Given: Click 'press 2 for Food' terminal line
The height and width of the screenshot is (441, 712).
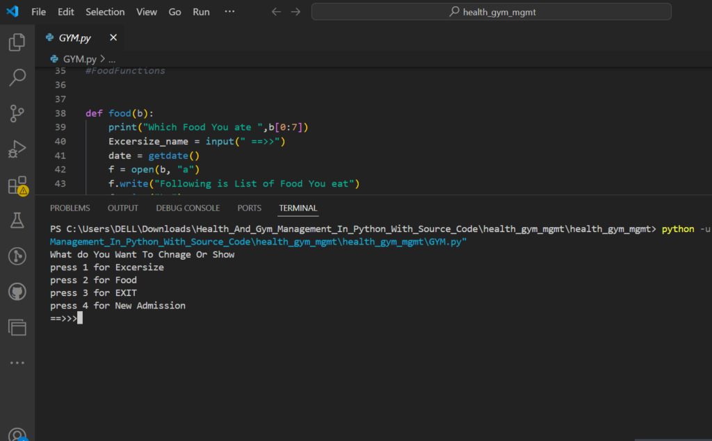Looking at the screenshot, I should click(94, 281).
